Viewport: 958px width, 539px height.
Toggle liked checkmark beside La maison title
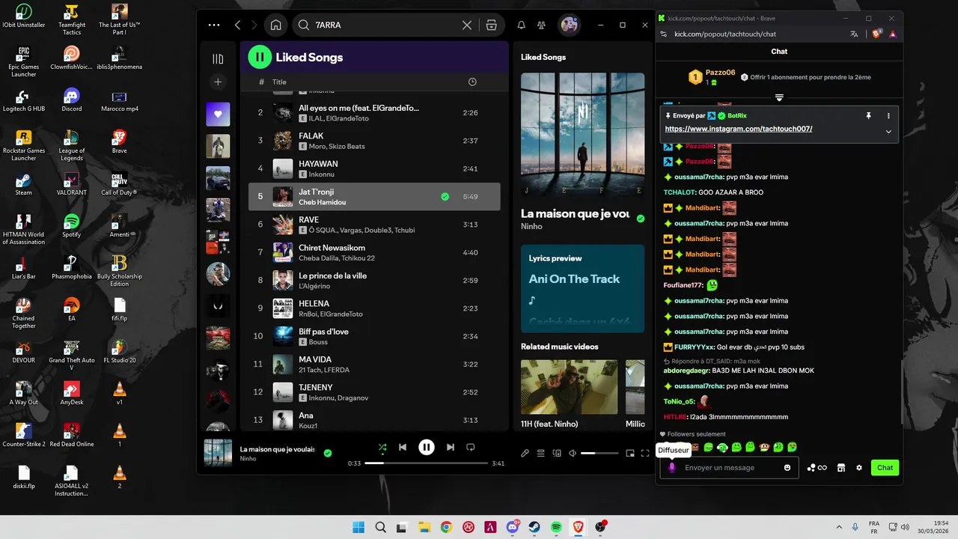[640, 219]
